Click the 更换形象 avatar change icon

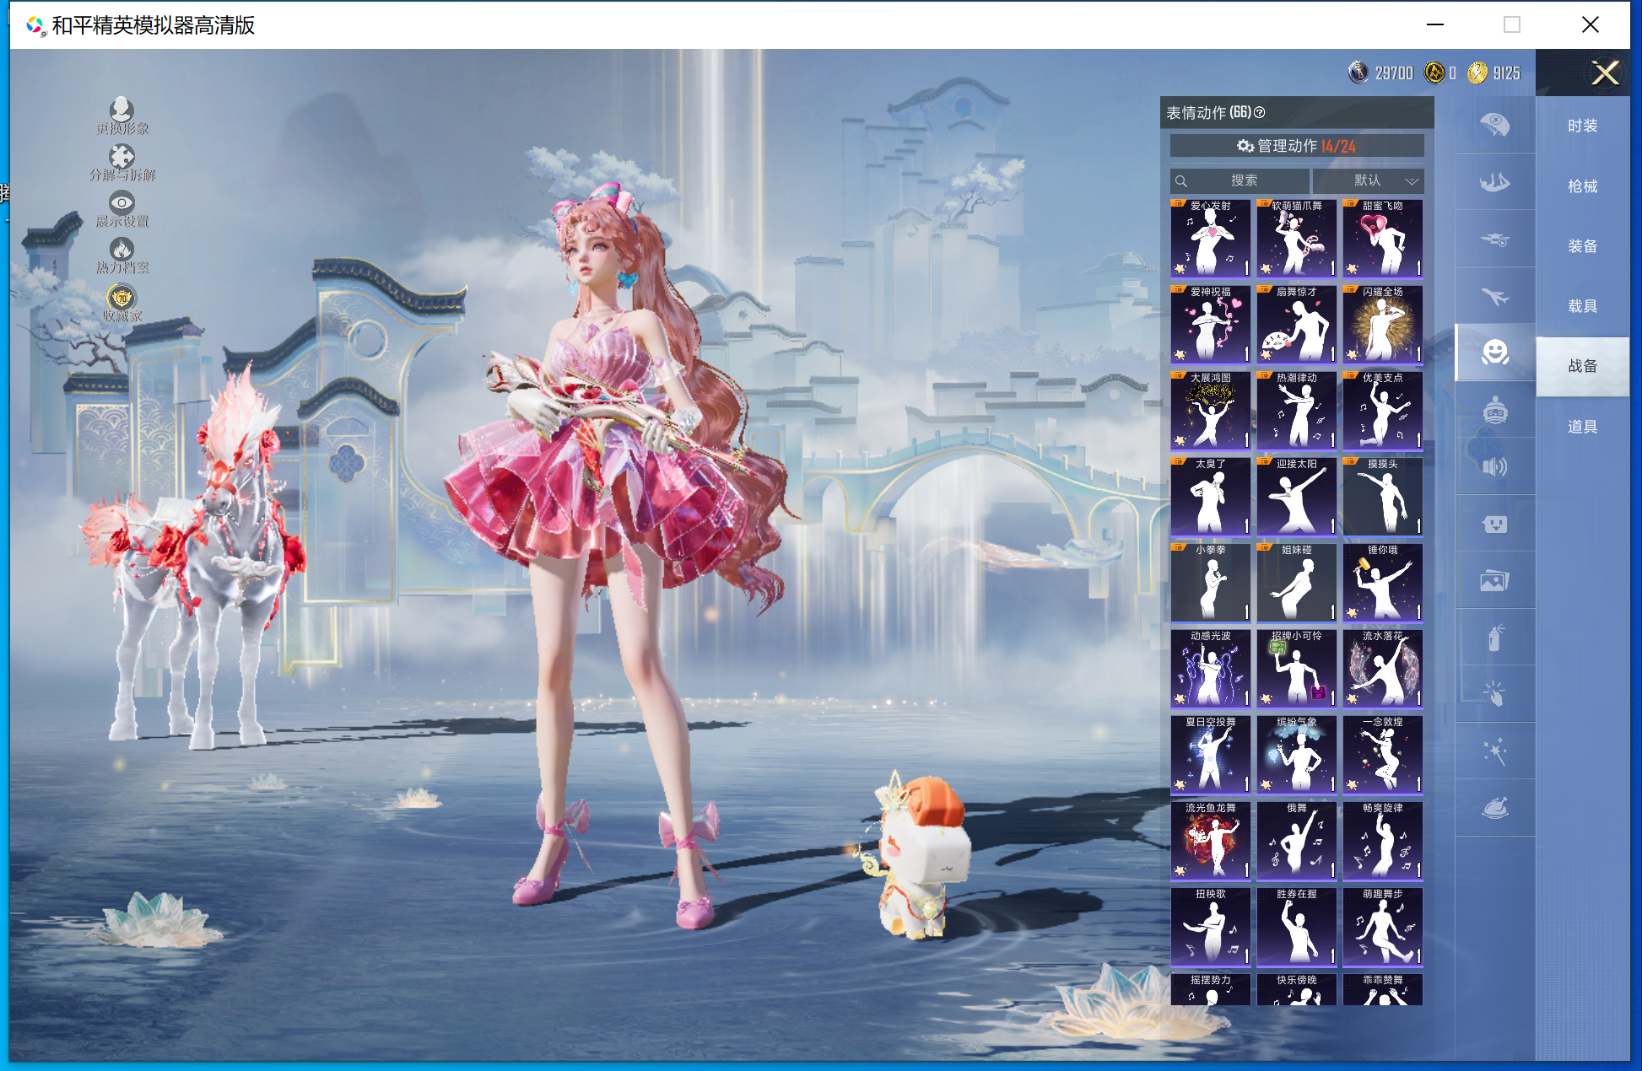pos(122,110)
